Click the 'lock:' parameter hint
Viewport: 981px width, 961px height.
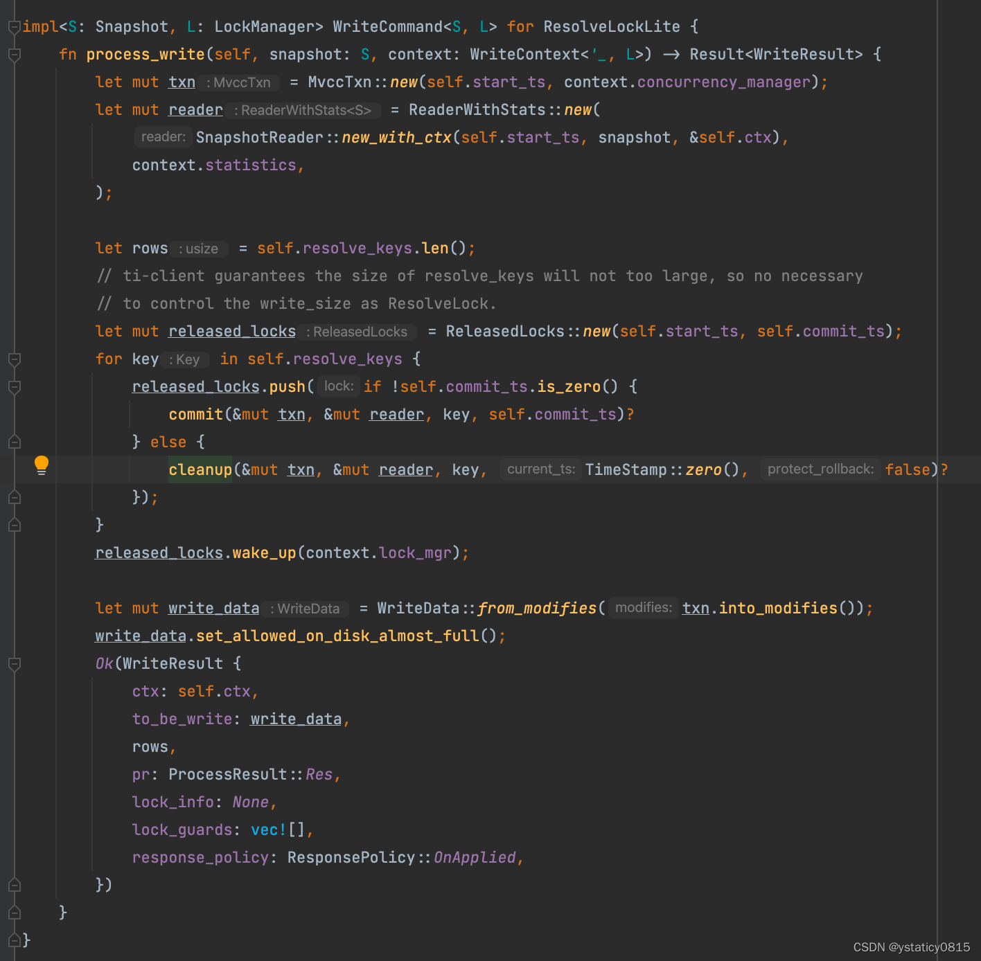click(339, 386)
